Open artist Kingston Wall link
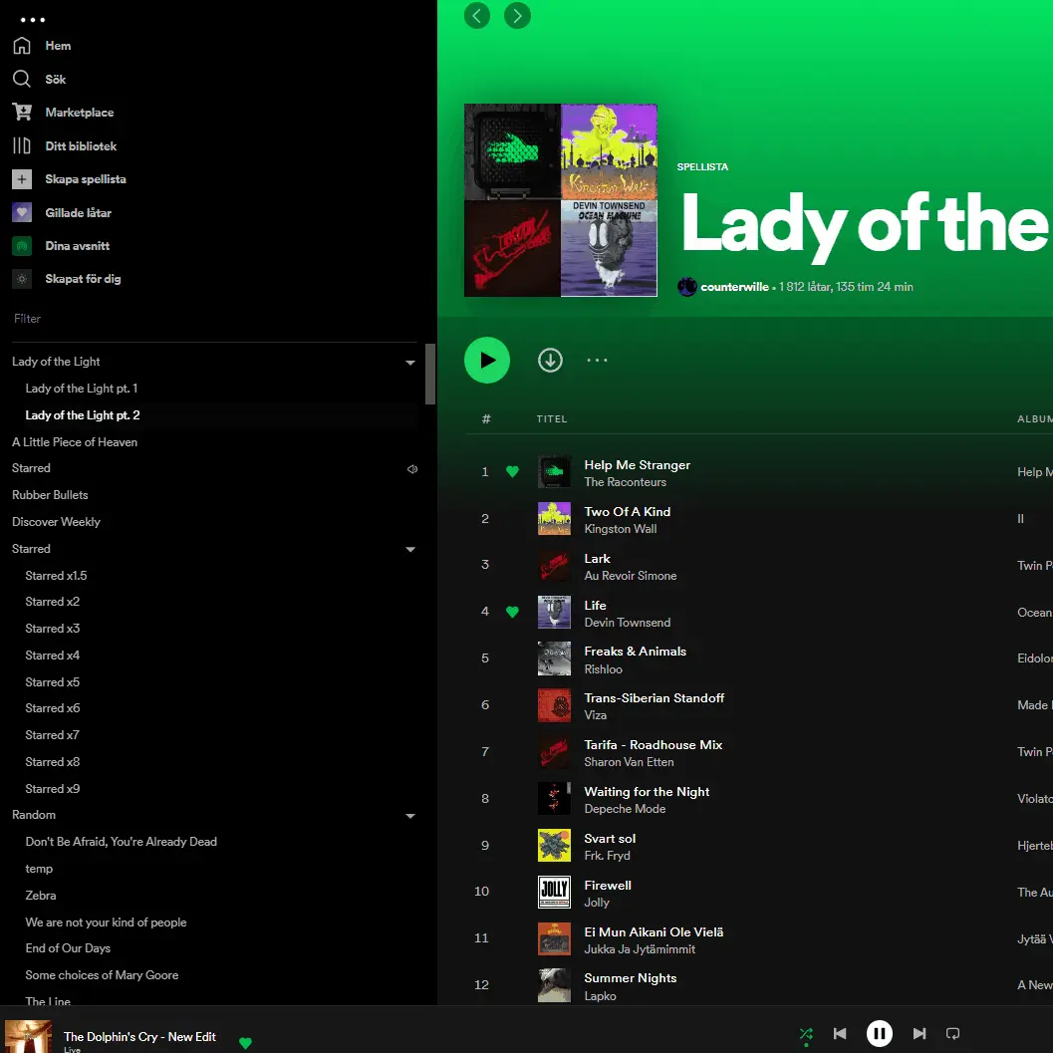Screen dimensions: 1053x1053 tap(621, 529)
